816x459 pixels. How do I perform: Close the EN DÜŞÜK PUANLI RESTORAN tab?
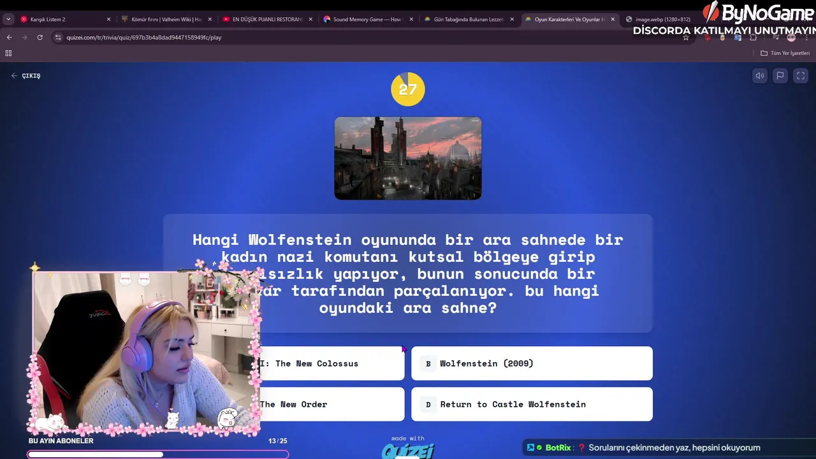pyautogui.click(x=310, y=19)
